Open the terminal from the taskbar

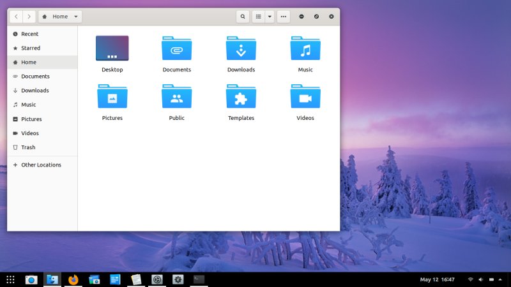pyautogui.click(x=199, y=279)
